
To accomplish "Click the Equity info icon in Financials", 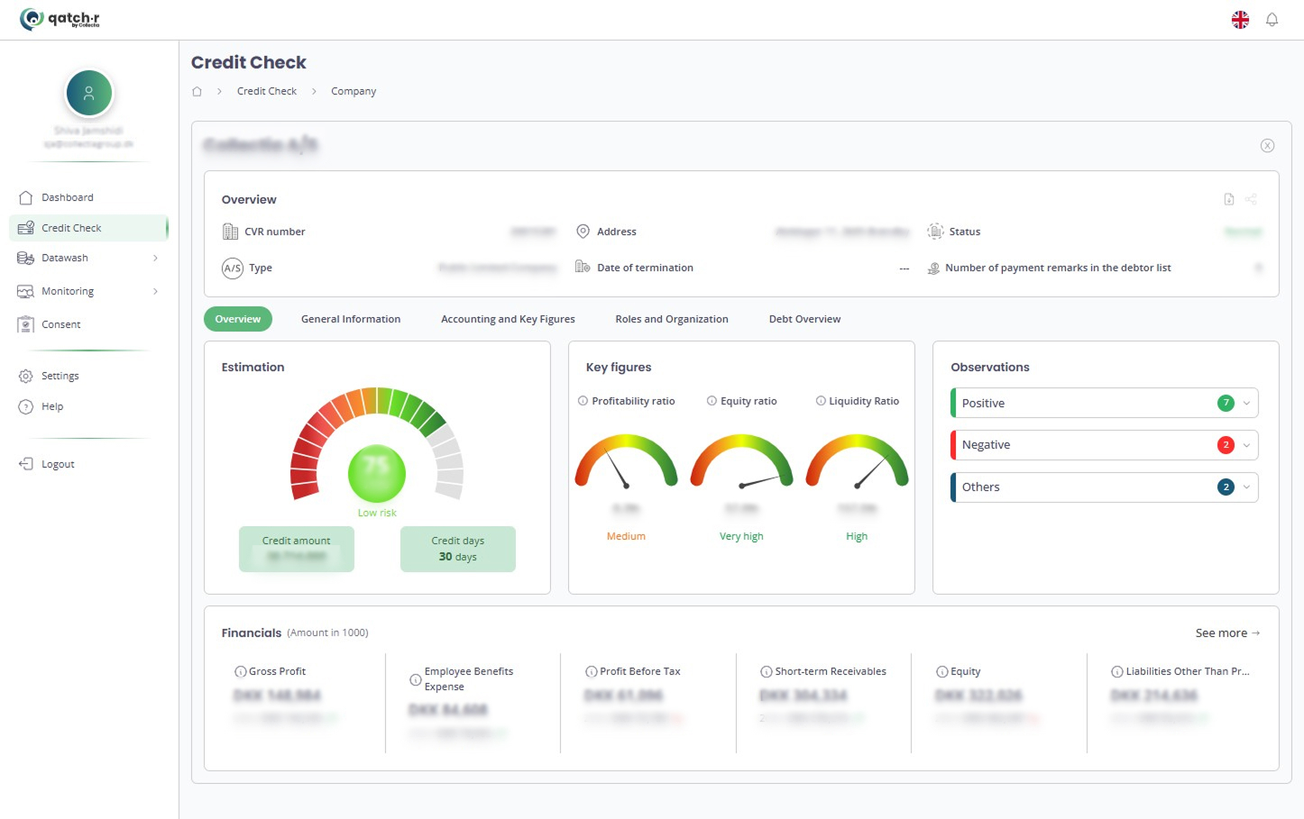I will [942, 671].
